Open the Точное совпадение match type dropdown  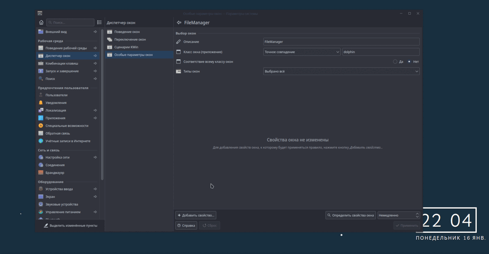(x=302, y=52)
